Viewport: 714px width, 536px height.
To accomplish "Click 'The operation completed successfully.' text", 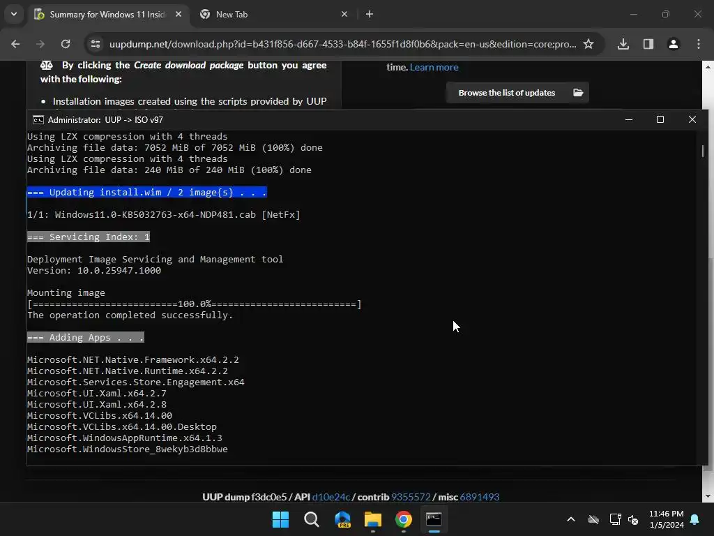I will click(x=130, y=315).
